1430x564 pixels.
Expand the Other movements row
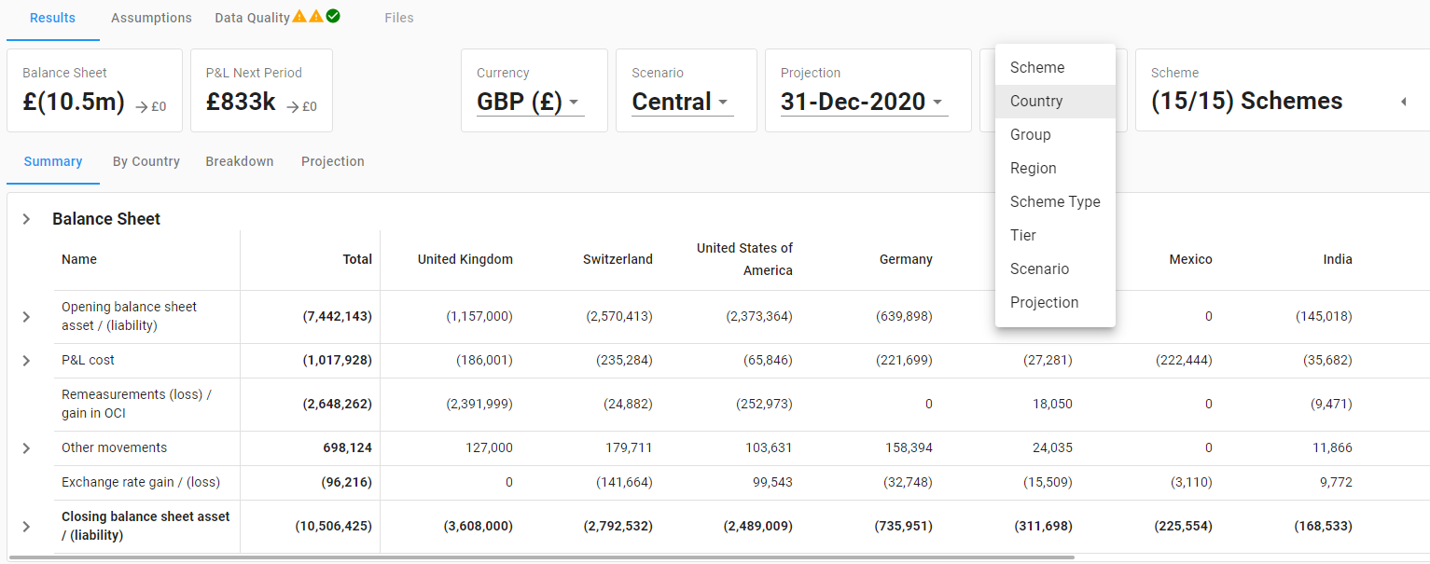[26, 448]
